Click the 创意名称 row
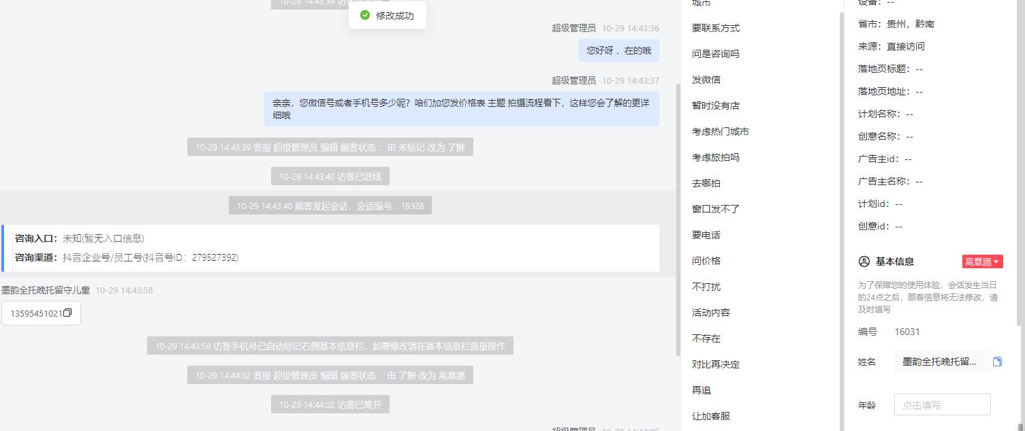The width and height of the screenshot is (1025, 431). click(x=886, y=136)
